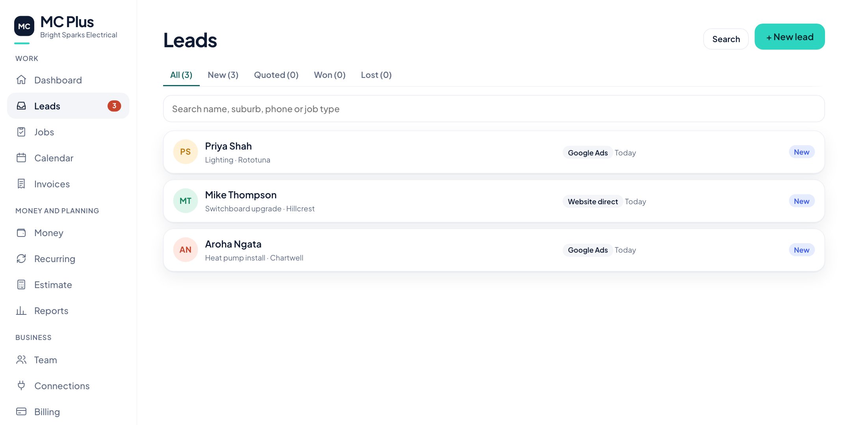The width and height of the screenshot is (851, 425).
Task: Go to Dashboard in the sidebar
Action: [68, 80]
